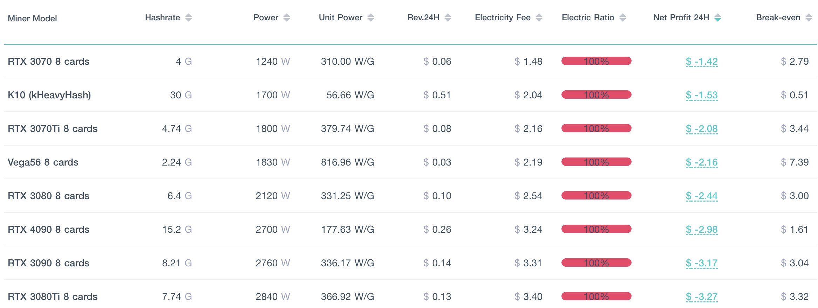Select the Miner Model column header
Image resolution: width=818 pixels, height=308 pixels.
(x=32, y=19)
